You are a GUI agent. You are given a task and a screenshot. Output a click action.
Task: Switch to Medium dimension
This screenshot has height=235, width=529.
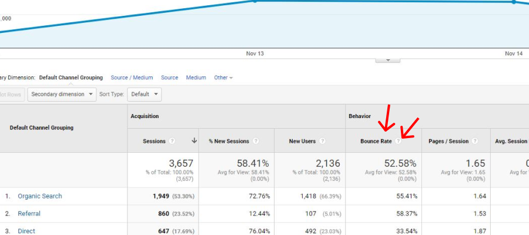pyautogui.click(x=196, y=78)
